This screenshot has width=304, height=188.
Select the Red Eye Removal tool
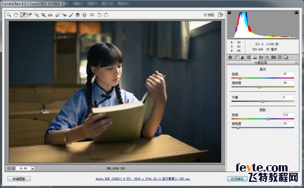[x=64, y=15]
